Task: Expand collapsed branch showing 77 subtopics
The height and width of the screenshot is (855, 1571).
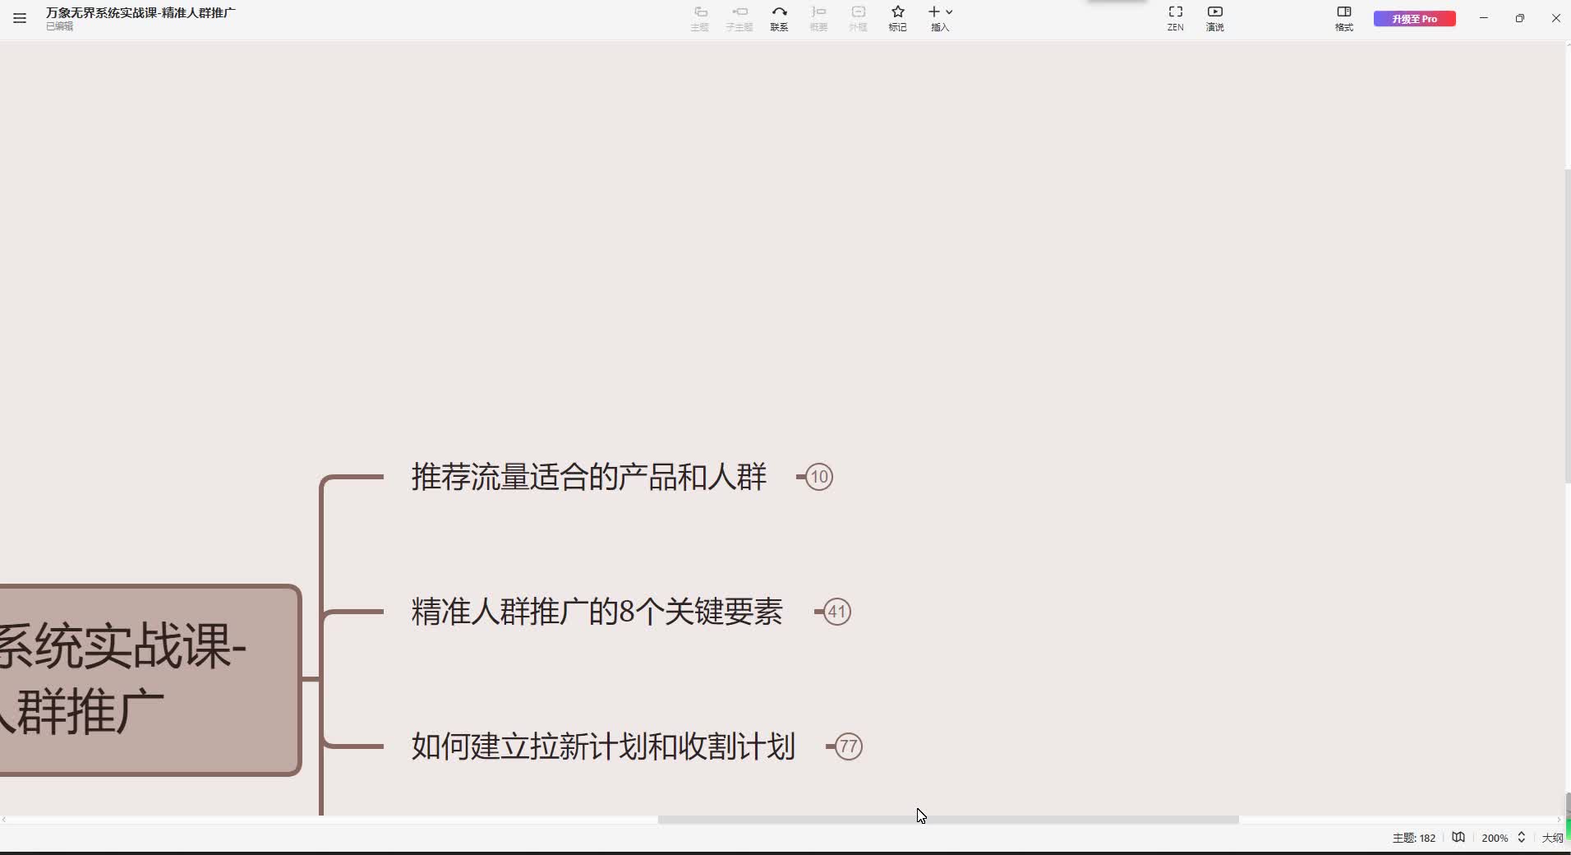Action: click(849, 746)
